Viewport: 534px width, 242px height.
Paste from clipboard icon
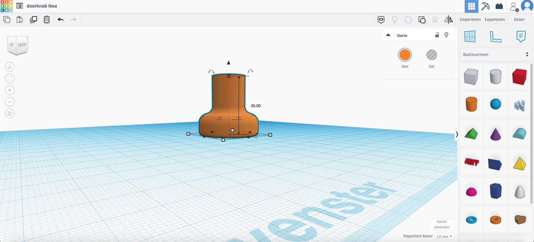point(20,19)
